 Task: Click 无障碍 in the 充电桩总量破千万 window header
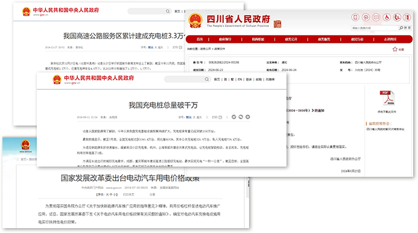click(270, 80)
